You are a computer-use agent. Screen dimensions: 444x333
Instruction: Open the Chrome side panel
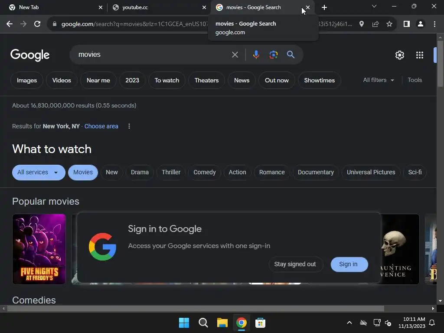point(407,24)
